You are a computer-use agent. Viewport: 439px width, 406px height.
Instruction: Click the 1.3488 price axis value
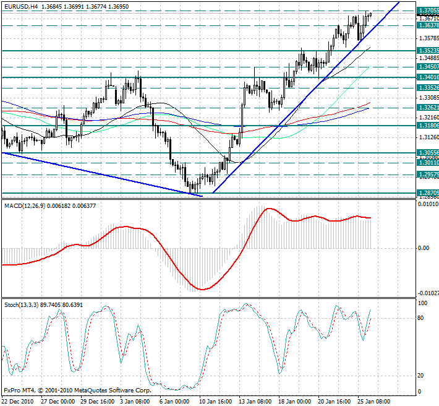click(429, 58)
